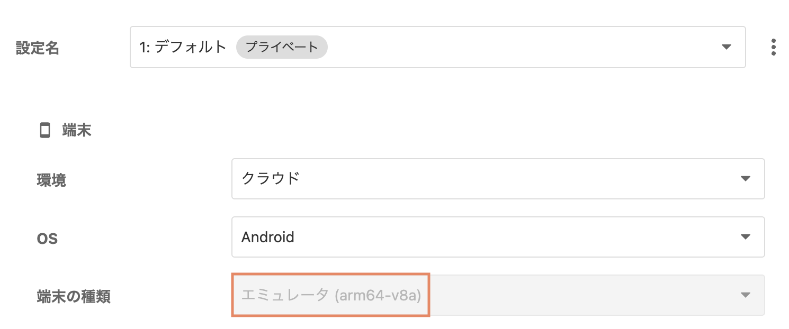Click the OS field label
The width and height of the screenshot is (789, 329).
tap(47, 239)
